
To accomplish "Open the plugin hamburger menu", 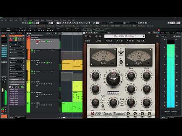I will (157, 37).
